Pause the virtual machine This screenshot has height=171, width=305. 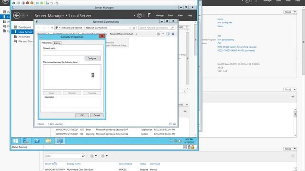(x=37, y=3)
